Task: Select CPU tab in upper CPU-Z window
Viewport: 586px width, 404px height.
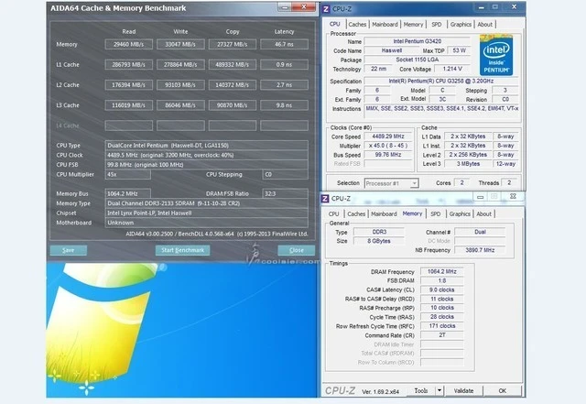Action: (x=334, y=24)
